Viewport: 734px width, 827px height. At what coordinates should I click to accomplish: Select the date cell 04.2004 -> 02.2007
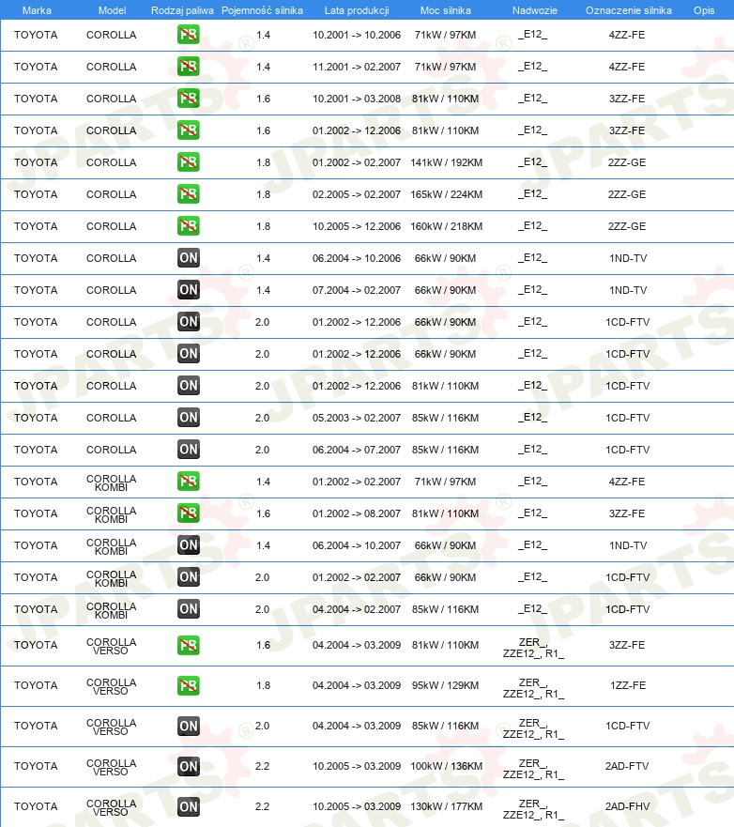pos(357,609)
